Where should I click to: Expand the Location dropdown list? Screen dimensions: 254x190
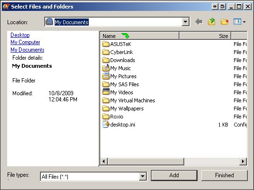tap(186, 22)
